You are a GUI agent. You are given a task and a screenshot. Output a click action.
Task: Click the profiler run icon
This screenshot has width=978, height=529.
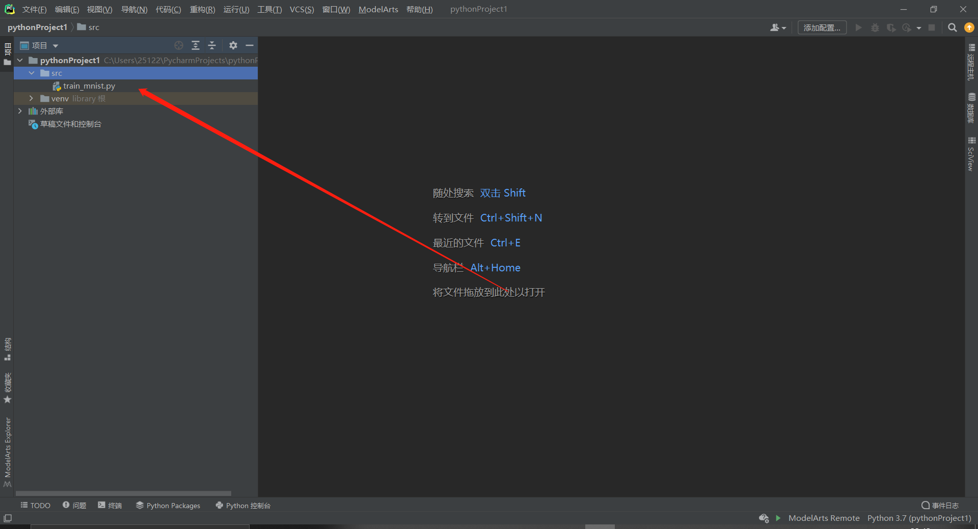[907, 27]
